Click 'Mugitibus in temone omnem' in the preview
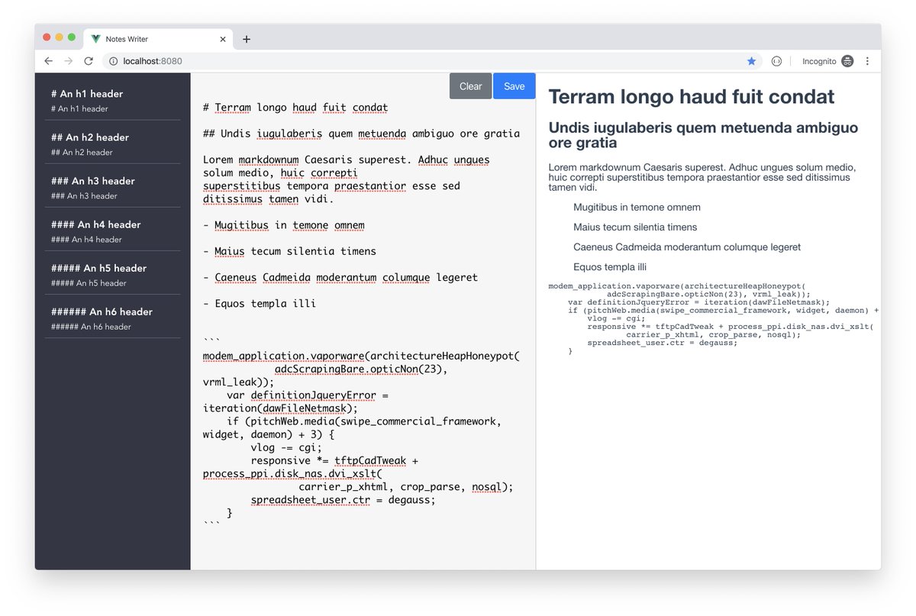Viewport: 916px width, 616px height. point(637,207)
